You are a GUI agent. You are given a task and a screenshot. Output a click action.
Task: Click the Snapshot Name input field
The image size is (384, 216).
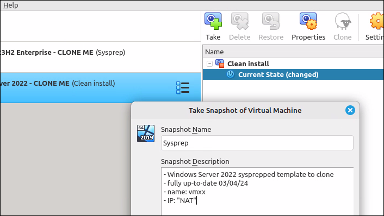click(257, 143)
